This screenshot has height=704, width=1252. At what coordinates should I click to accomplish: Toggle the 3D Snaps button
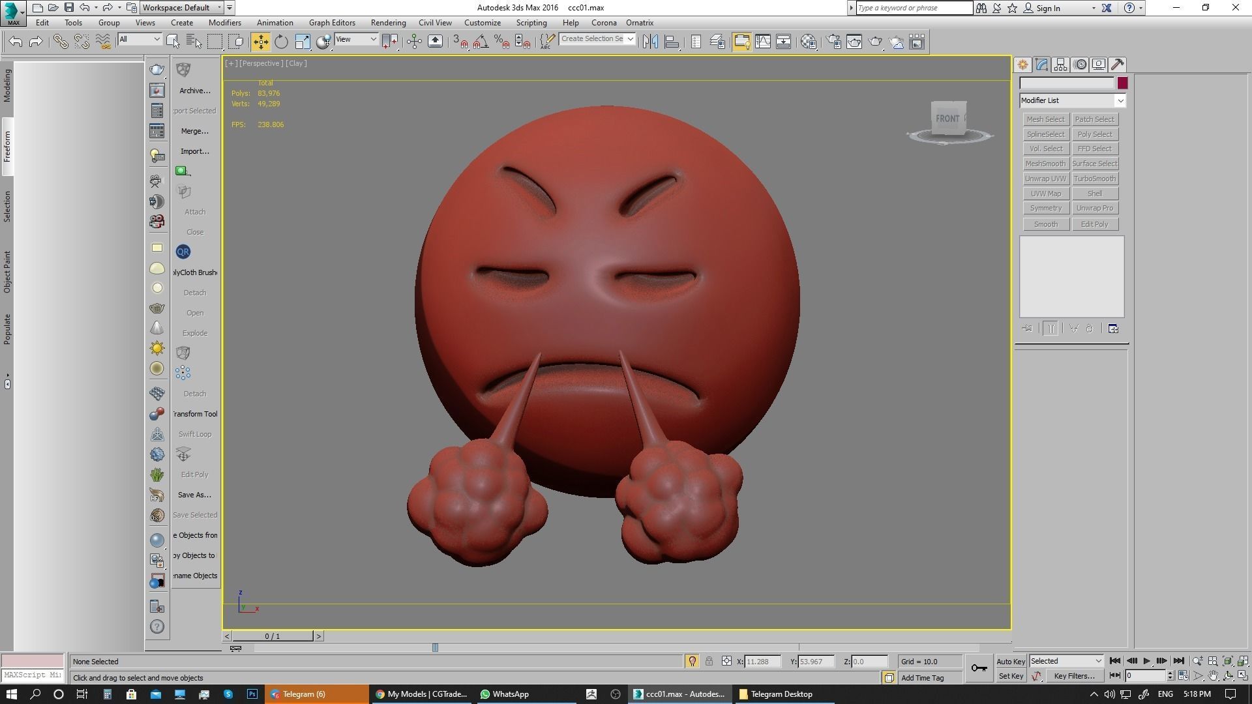coord(460,42)
